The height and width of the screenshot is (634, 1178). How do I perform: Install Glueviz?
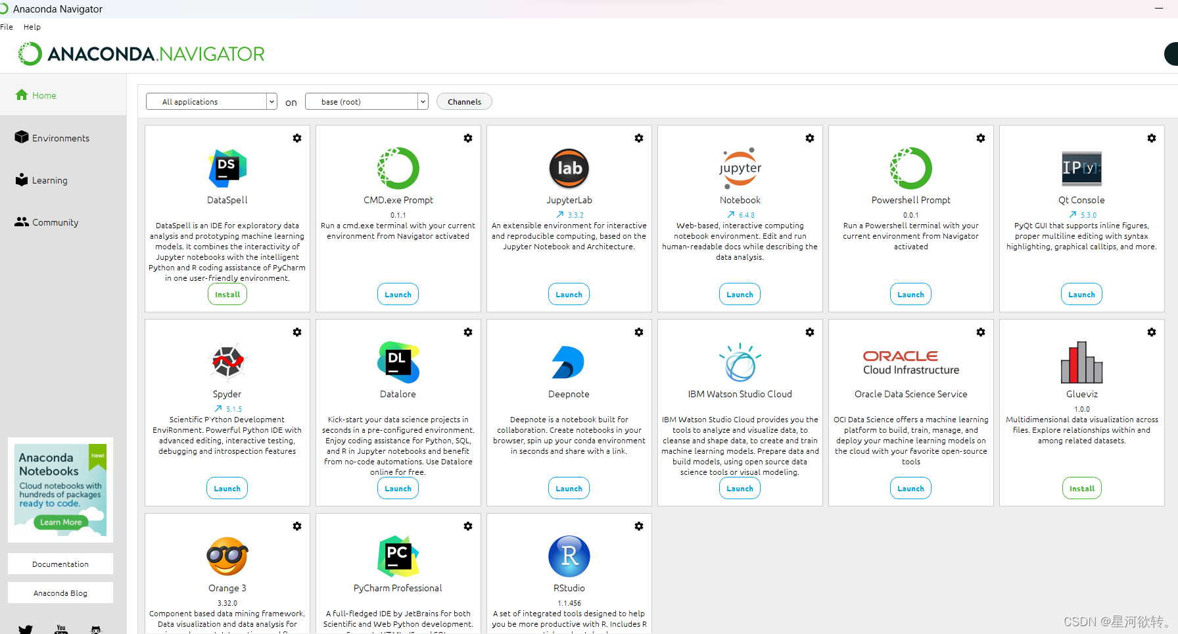point(1082,488)
